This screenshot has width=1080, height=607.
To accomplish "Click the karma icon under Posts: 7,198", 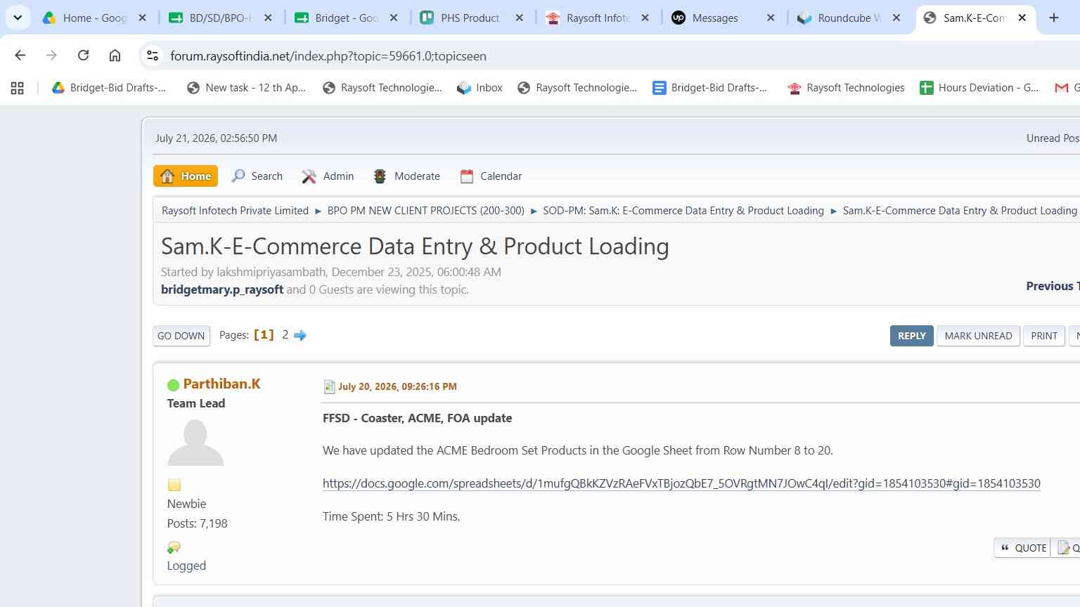I will (x=174, y=547).
